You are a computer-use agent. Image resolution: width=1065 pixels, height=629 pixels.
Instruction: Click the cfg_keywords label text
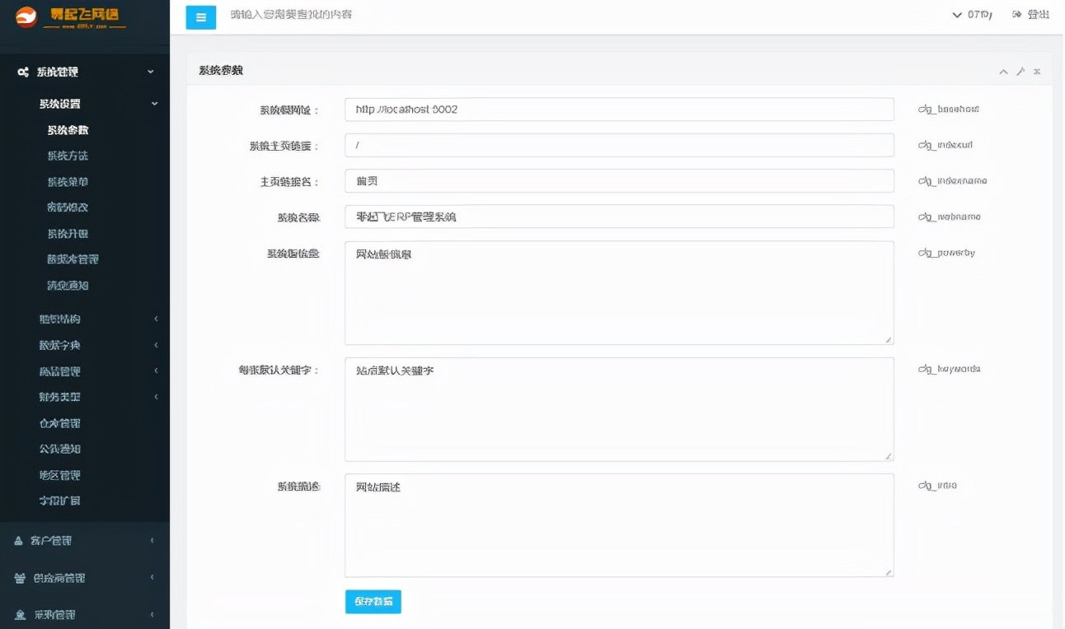click(x=950, y=370)
